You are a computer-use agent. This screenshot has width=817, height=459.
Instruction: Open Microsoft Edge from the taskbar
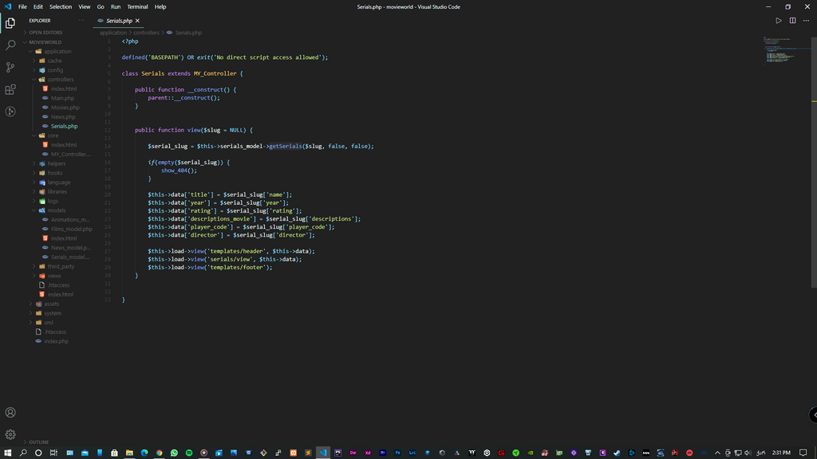(x=144, y=453)
